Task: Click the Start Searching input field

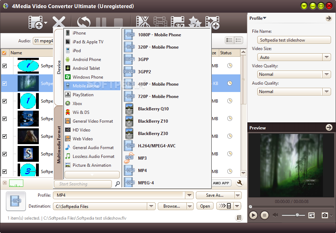Action: tap(83, 184)
